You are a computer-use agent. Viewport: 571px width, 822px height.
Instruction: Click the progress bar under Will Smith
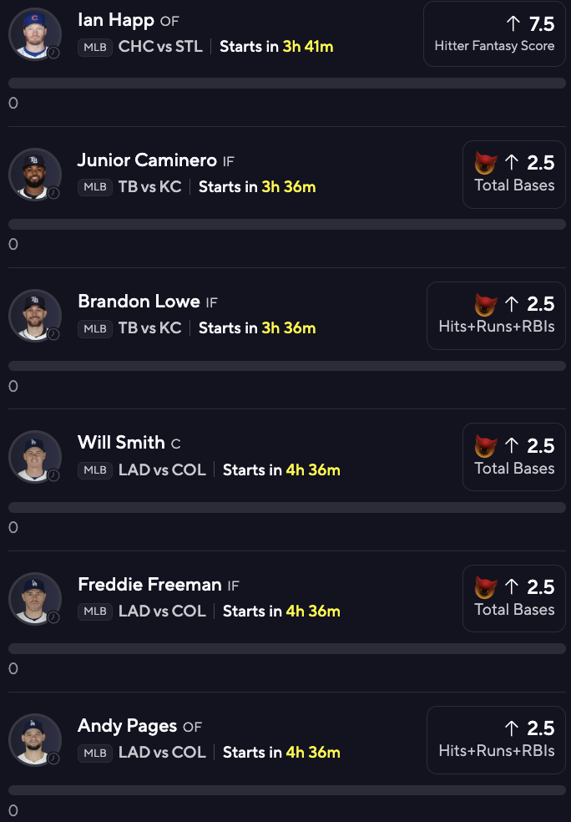(287, 507)
